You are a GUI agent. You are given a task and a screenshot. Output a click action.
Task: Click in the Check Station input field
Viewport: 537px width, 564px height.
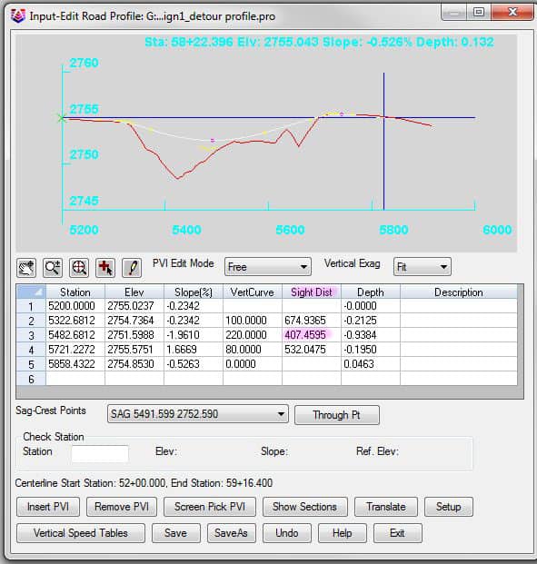tap(100, 453)
